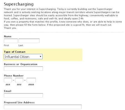
Task: Click the 'First' caption under name
Action: [6, 45]
